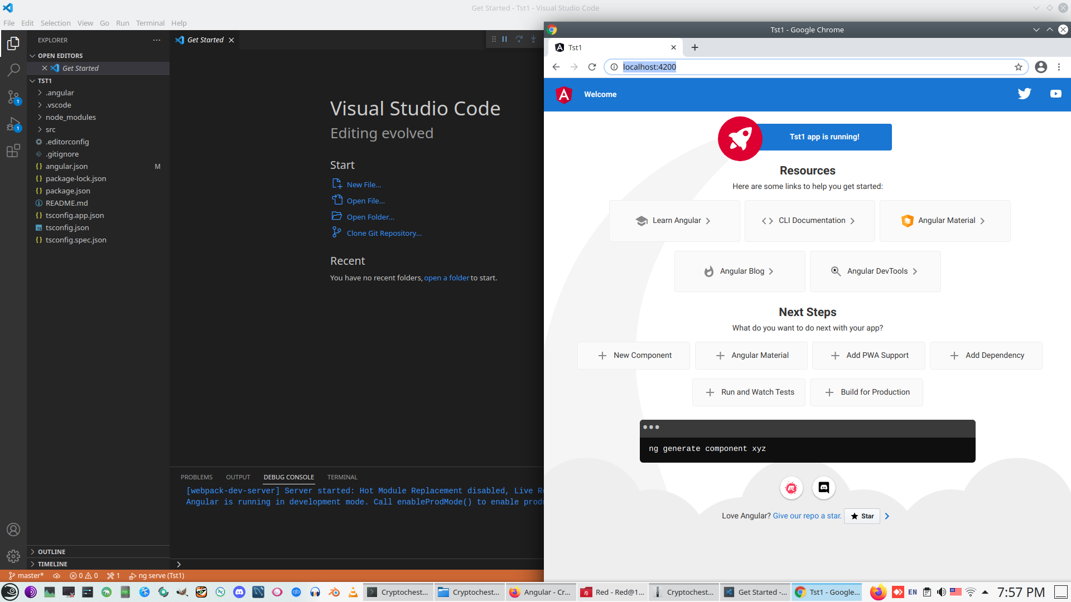Image resolution: width=1071 pixels, height=602 pixels.
Task: Click the New Component button
Action: (x=634, y=355)
